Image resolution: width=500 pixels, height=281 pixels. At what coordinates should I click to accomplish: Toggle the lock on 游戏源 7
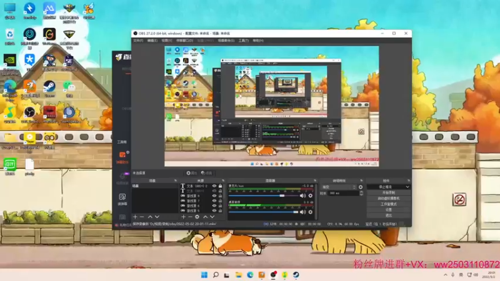pos(221,200)
